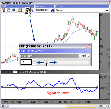Click the crosshair recenter icon in the bottom bar
Viewport: 111px width, 109px height.
pos(101,106)
